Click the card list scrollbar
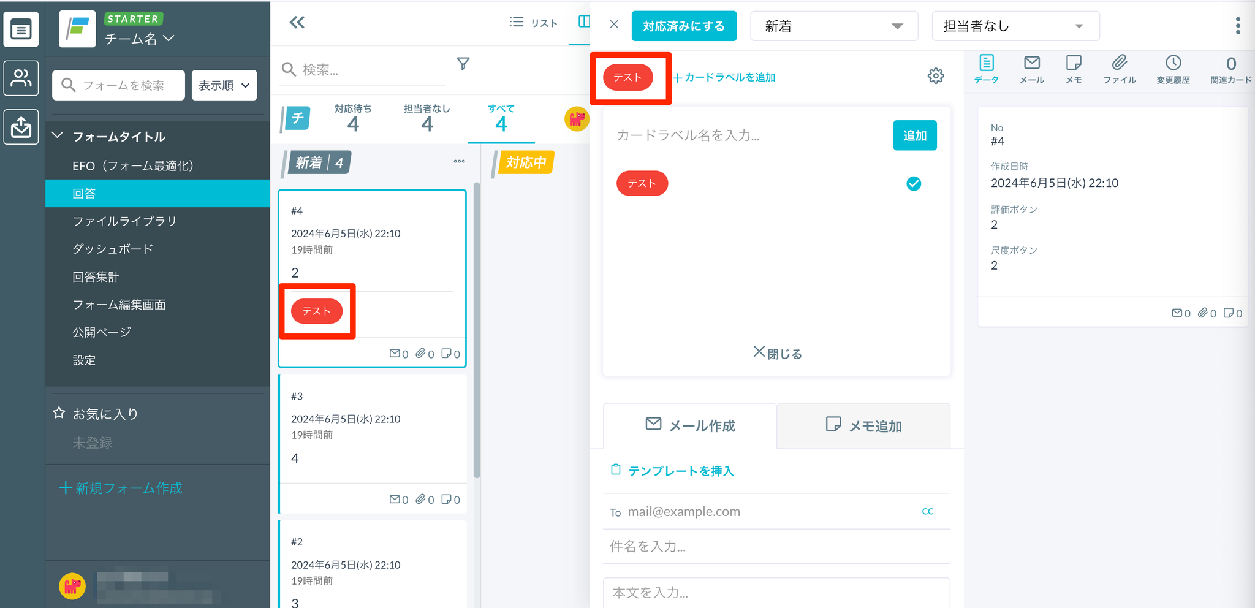 click(477, 331)
